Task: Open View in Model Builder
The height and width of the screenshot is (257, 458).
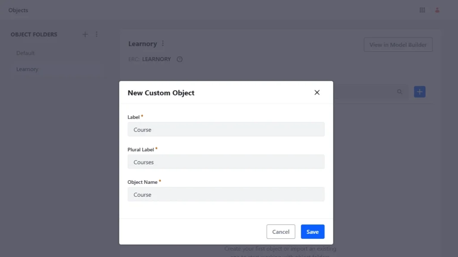Action: (398, 45)
